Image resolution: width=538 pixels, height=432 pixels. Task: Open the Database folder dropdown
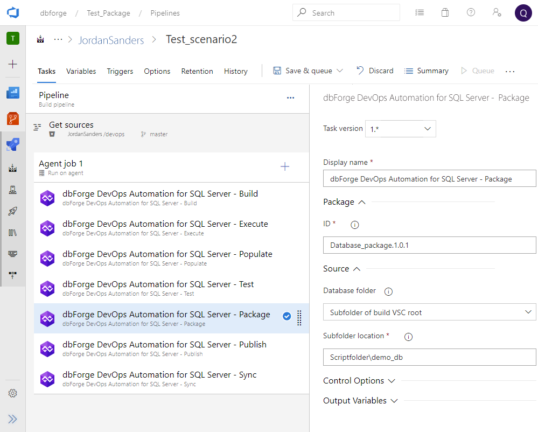point(429,312)
